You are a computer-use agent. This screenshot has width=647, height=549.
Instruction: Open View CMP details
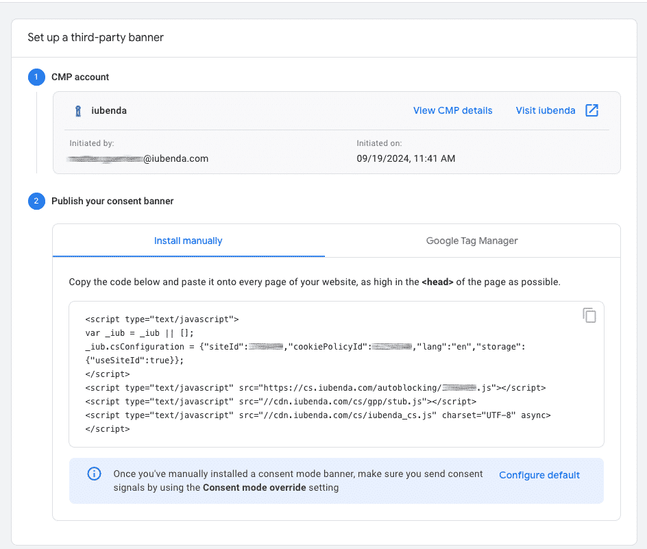pos(452,110)
